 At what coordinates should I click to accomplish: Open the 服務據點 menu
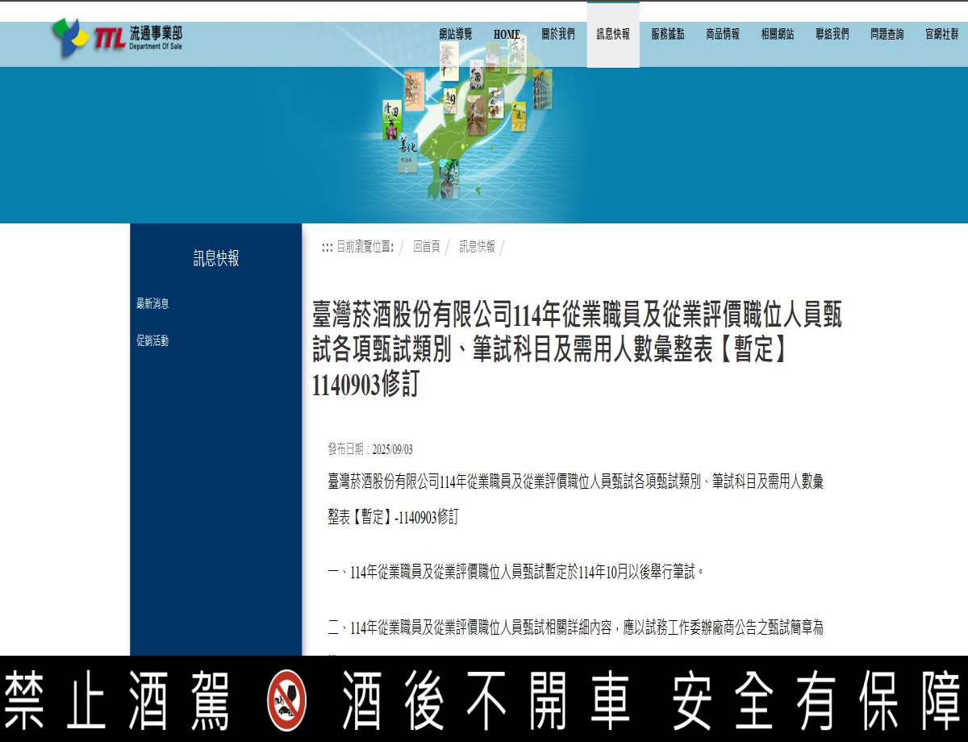668,35
